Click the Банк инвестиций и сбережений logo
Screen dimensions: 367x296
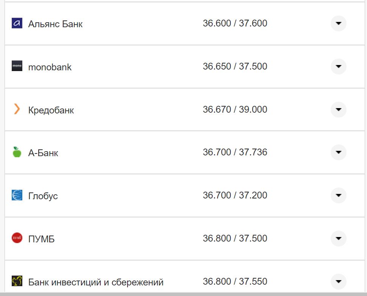(17, 281)
